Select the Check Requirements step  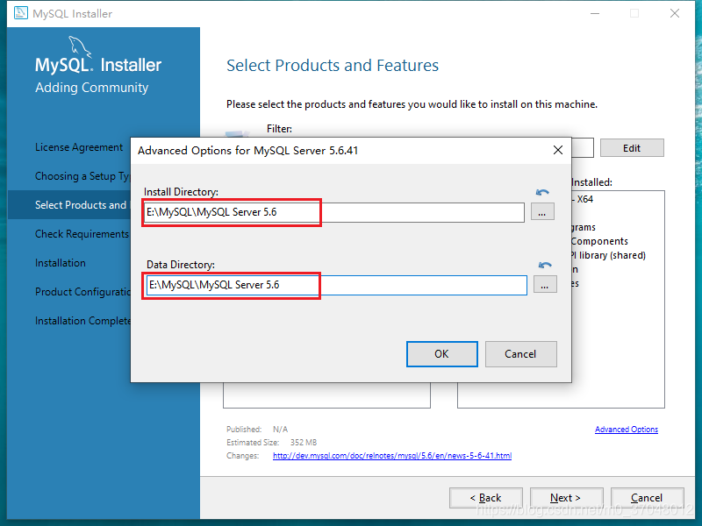[x=82, y=234]
